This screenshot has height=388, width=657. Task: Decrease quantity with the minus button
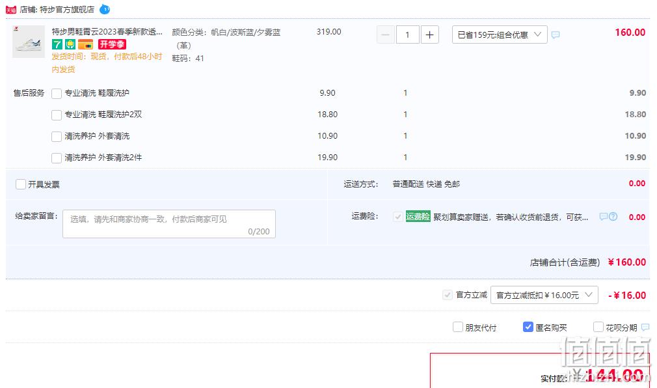(386, 35)
